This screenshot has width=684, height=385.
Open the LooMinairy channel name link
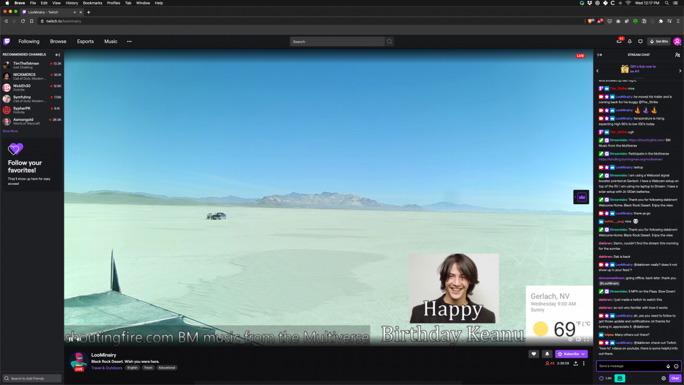pyautogui.click(x=104, y=355)
